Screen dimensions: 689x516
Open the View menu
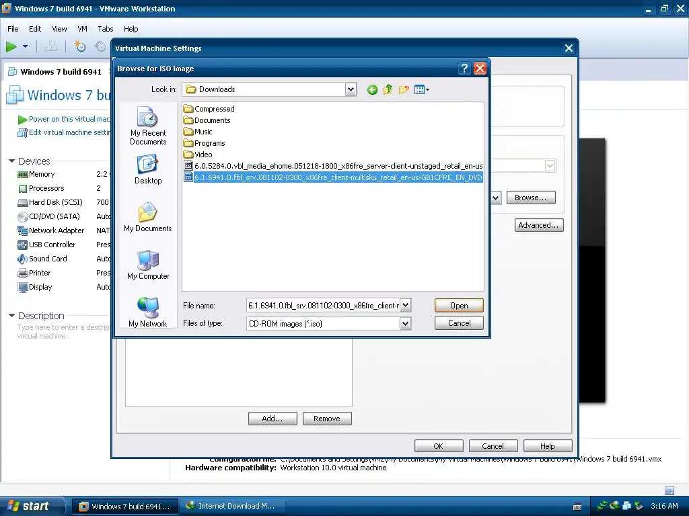pyautogui.click(x=59, y=29)
